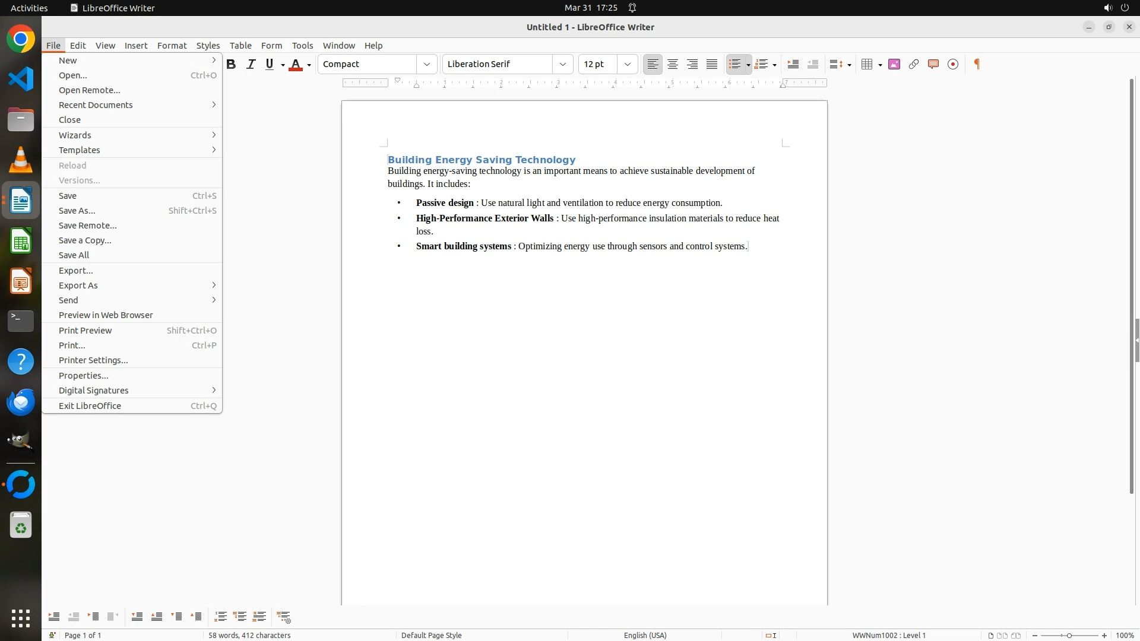Click the Insert Comment icon
The image size is (1140, 641).
pos(933,64)
